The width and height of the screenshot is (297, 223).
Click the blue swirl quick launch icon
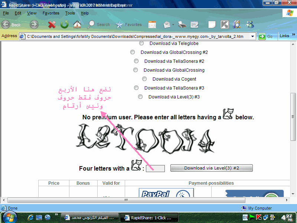coord(48,217)
